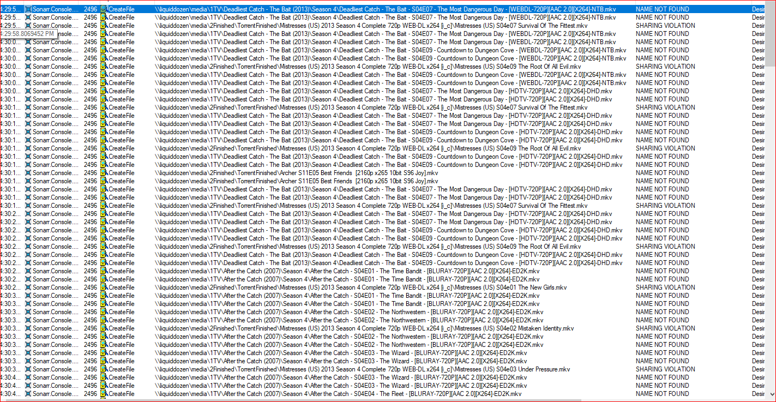Viewport: 776px width, 402px height.
Task: Click the Sonarr icon on the second Archer row
Action: coord(28,181)
